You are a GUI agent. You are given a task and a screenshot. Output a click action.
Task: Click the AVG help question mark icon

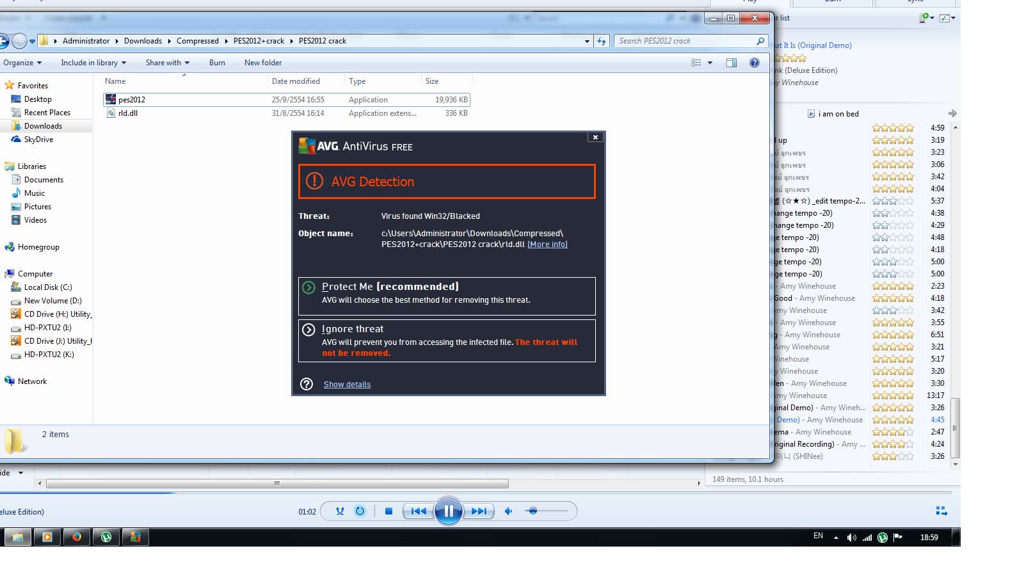click(x=307, y=384)
